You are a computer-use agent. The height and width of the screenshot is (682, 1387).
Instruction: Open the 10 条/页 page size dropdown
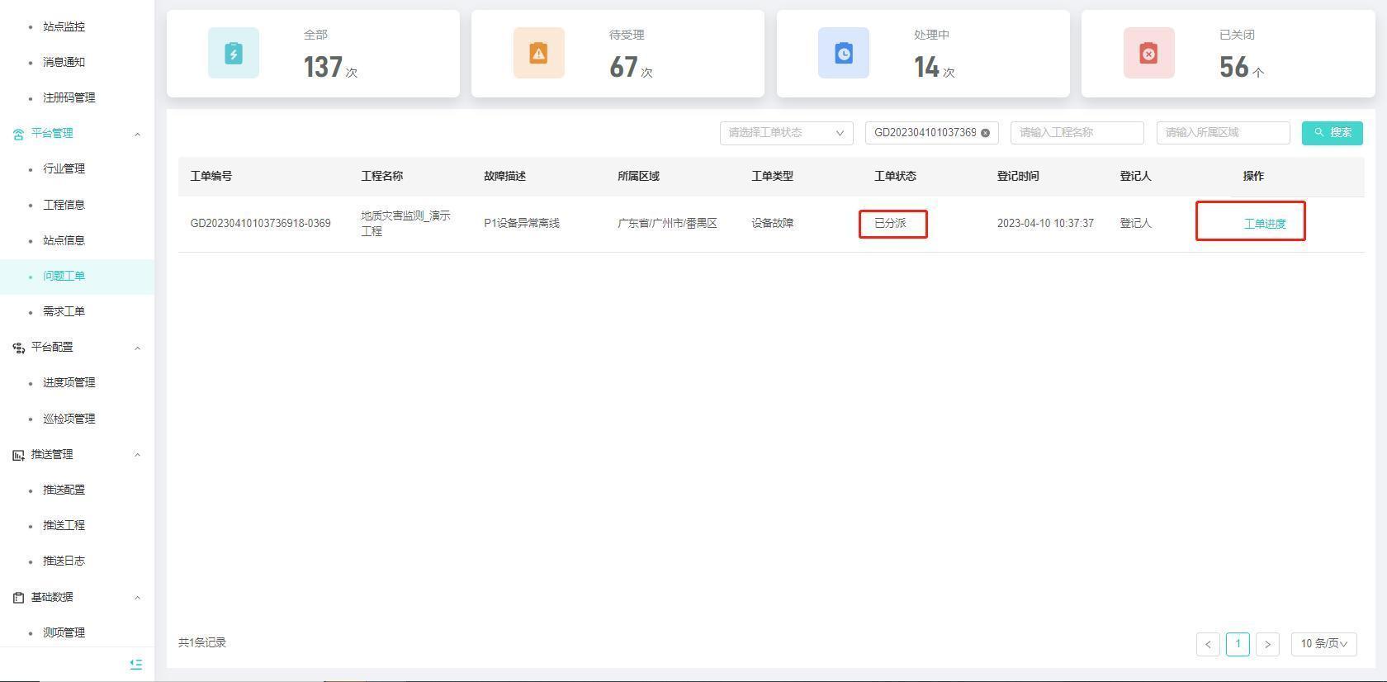tap(1323, 644)
